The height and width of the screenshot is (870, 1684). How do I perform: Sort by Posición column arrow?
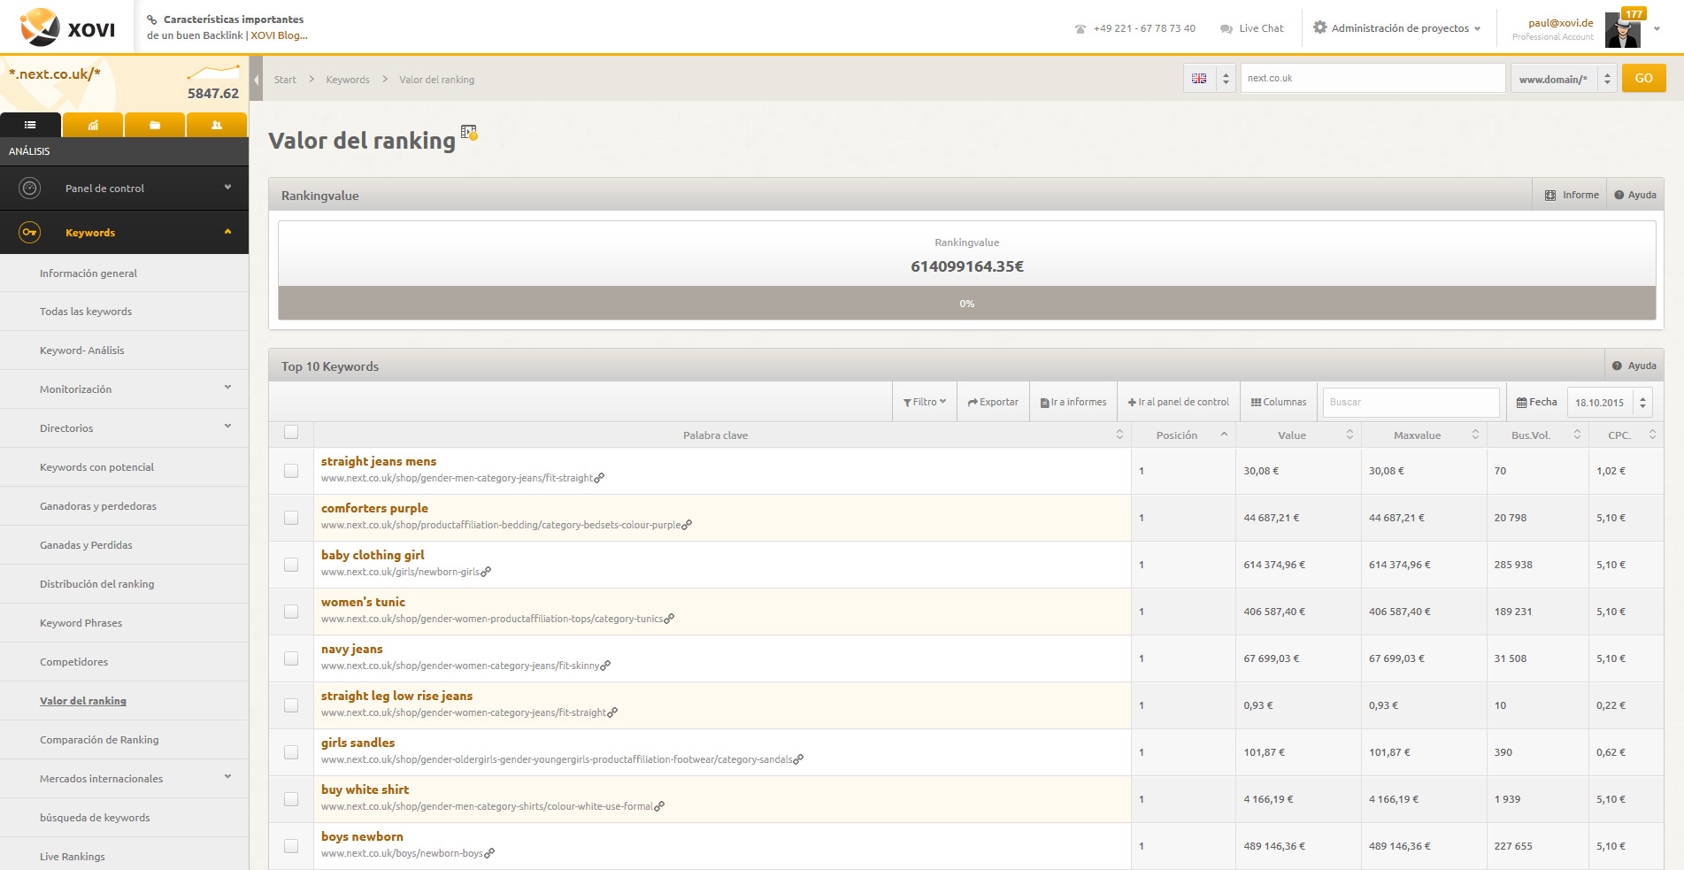[x=1224, y=435]
